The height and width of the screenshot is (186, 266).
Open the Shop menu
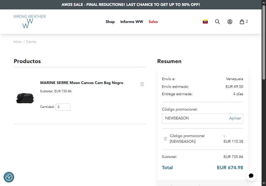point(110,22)
